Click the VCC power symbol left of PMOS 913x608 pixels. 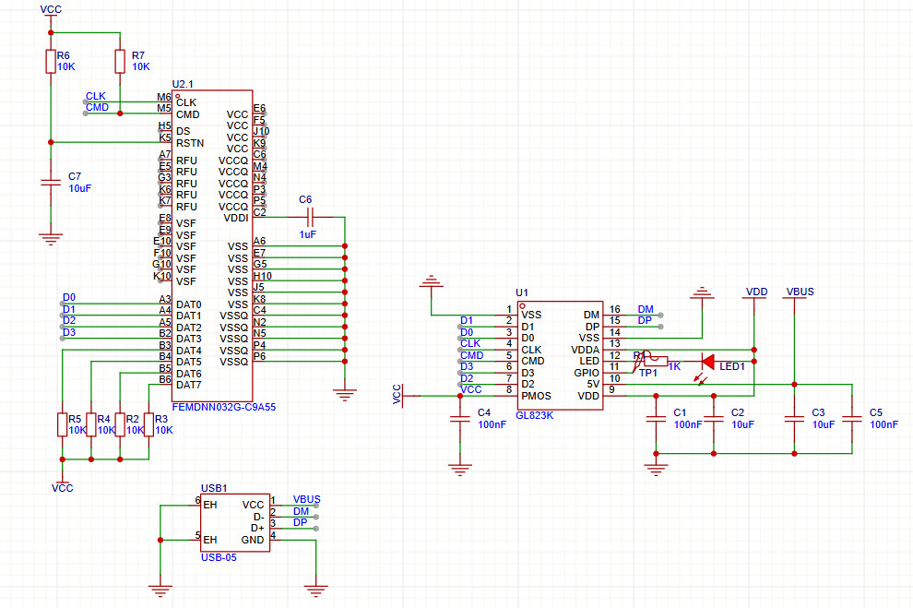tap(398, 395)
